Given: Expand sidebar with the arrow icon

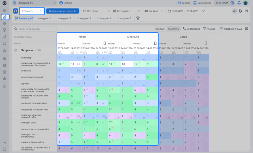Looking at the screenshot, I should 4,143.
